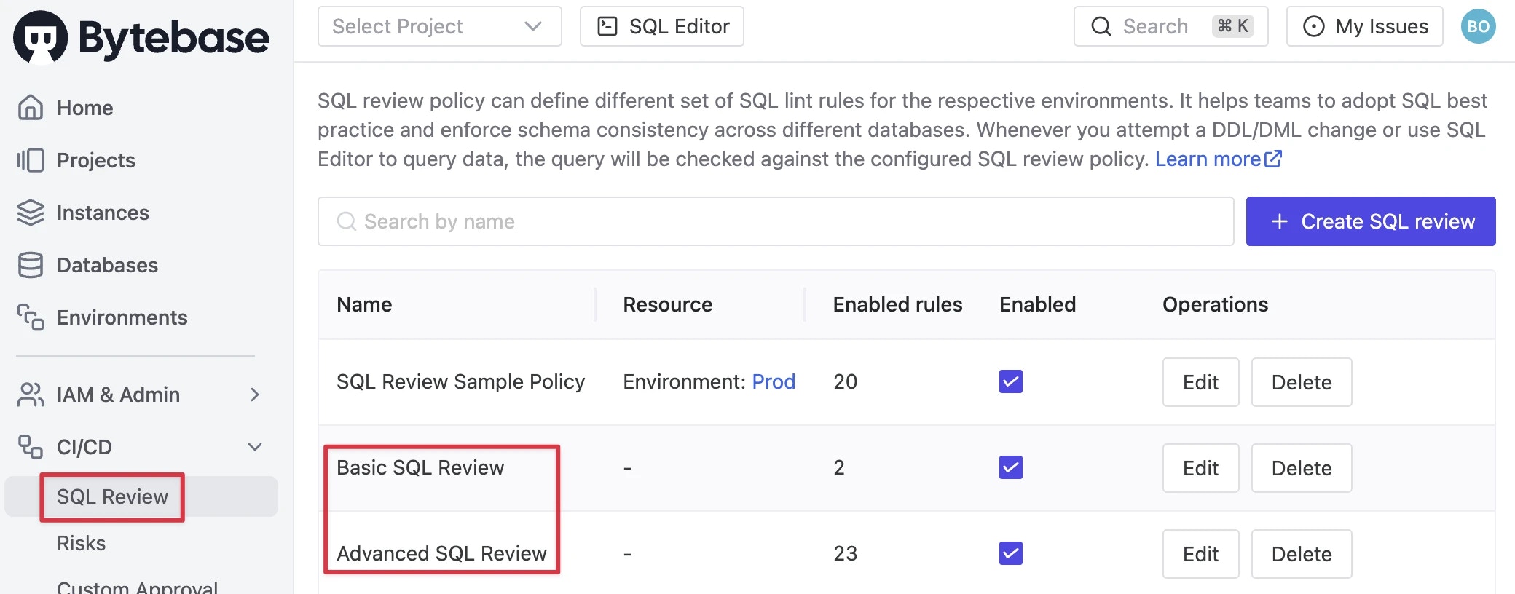1515x594 pixels.
Task: Click the Resource column header
Action: click(x=668, y=304)
